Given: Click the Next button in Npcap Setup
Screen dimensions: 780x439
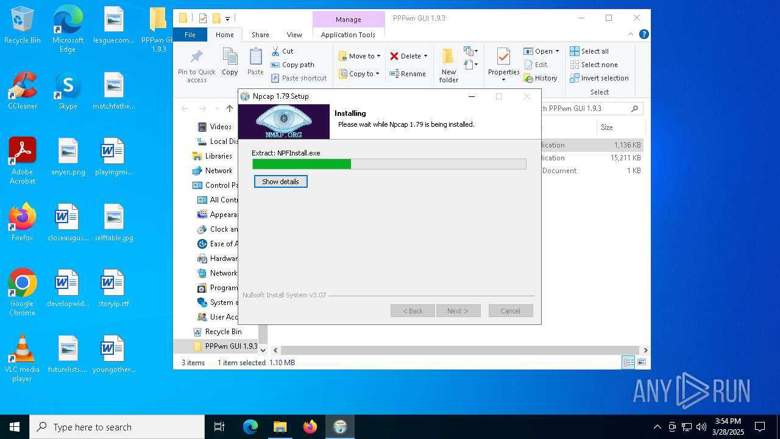Looking at the screenshot, I should 458,311.
